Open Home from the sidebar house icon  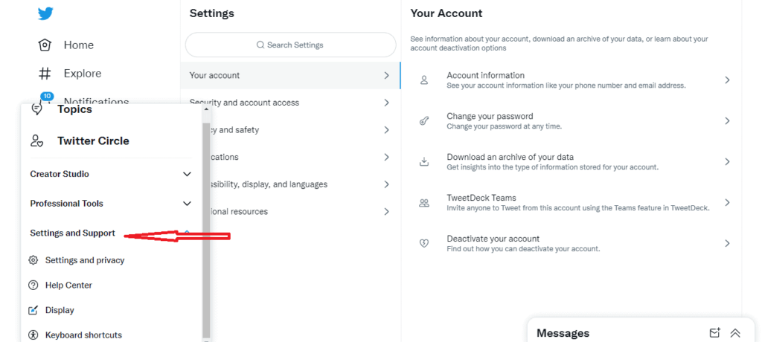pyautogui.click(x=45, y=45)
